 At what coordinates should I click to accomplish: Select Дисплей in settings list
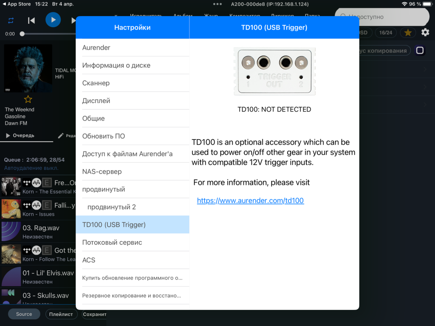point(133,101)
